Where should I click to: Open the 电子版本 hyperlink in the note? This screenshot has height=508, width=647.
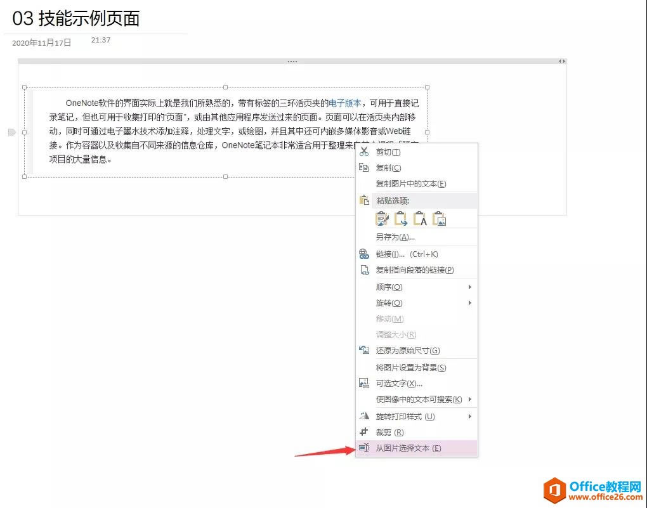[x=345, y=103]
